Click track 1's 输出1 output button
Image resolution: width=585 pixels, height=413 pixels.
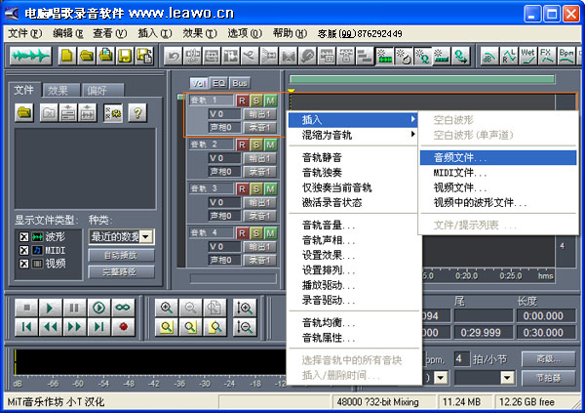[260, 114]
